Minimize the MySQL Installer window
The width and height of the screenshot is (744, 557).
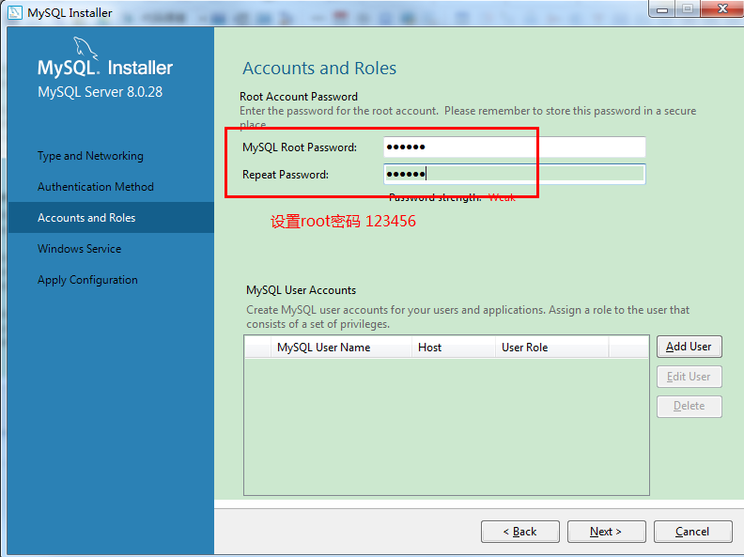[662, 9]
